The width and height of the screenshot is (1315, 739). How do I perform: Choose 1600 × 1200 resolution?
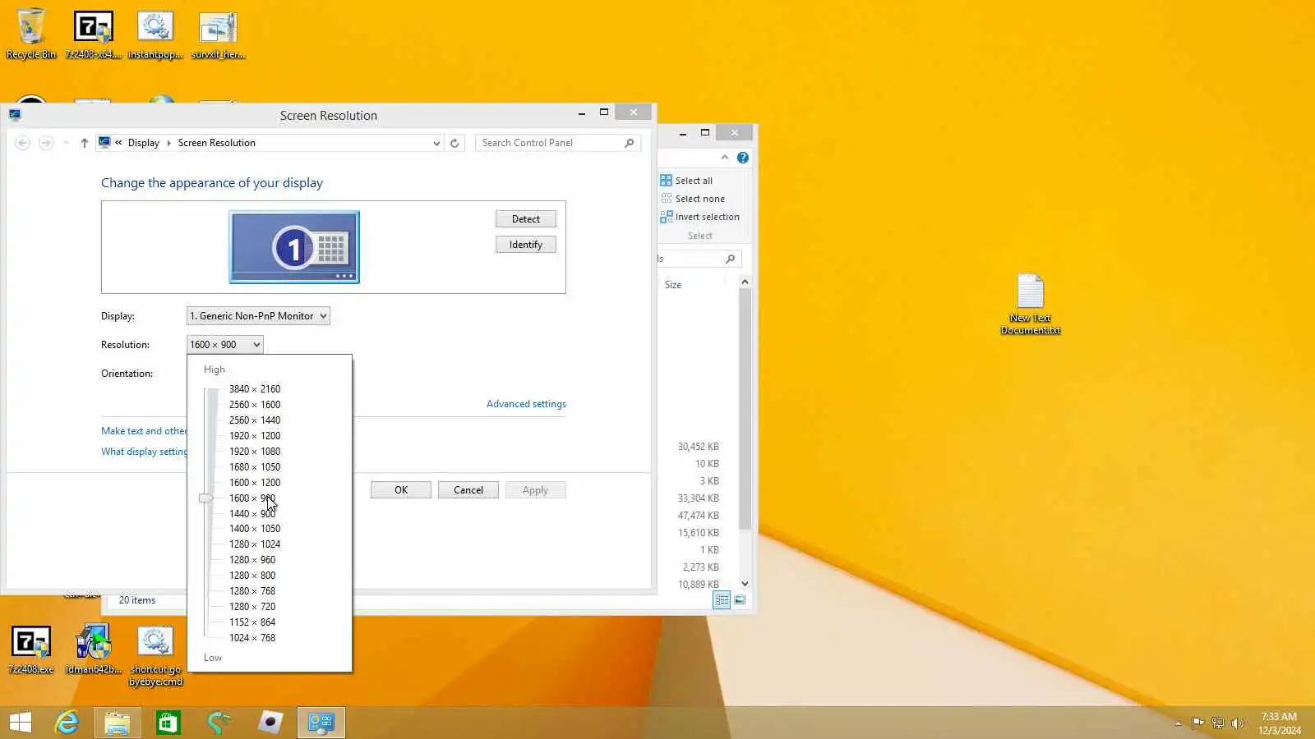pos(255,483)
